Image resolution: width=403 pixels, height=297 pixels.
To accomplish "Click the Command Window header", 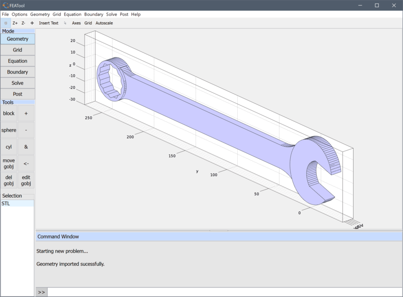I will (x=219, y=236).
